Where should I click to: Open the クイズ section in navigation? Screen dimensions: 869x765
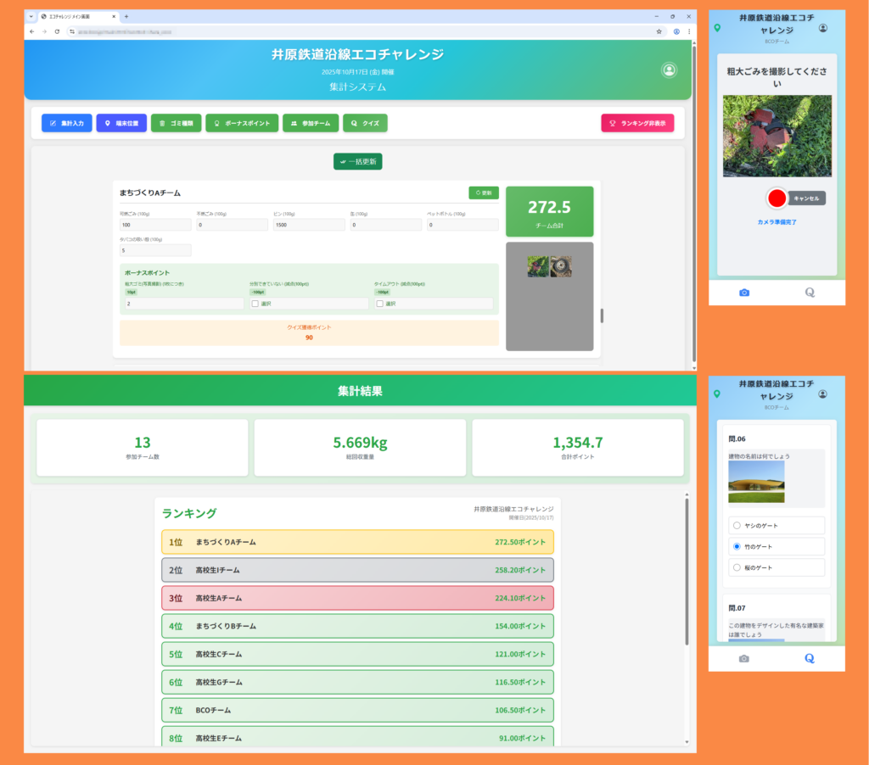365,123
